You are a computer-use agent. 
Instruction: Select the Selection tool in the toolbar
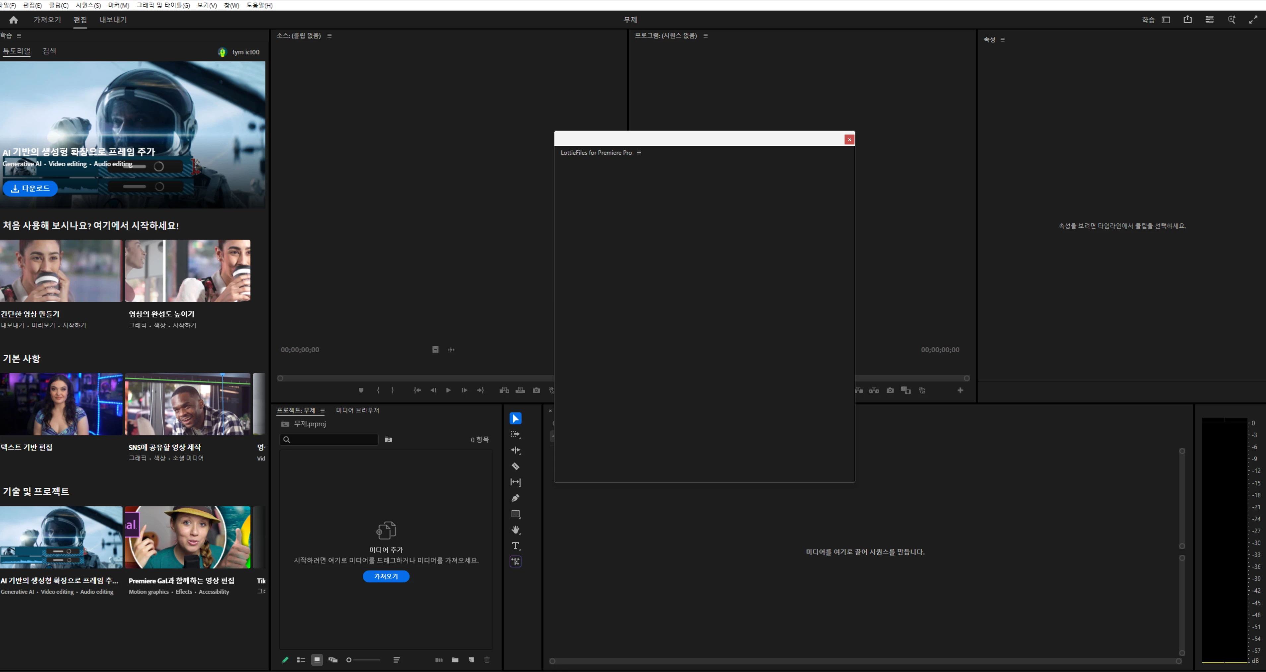pyautogui.click(x=515, y=419)
